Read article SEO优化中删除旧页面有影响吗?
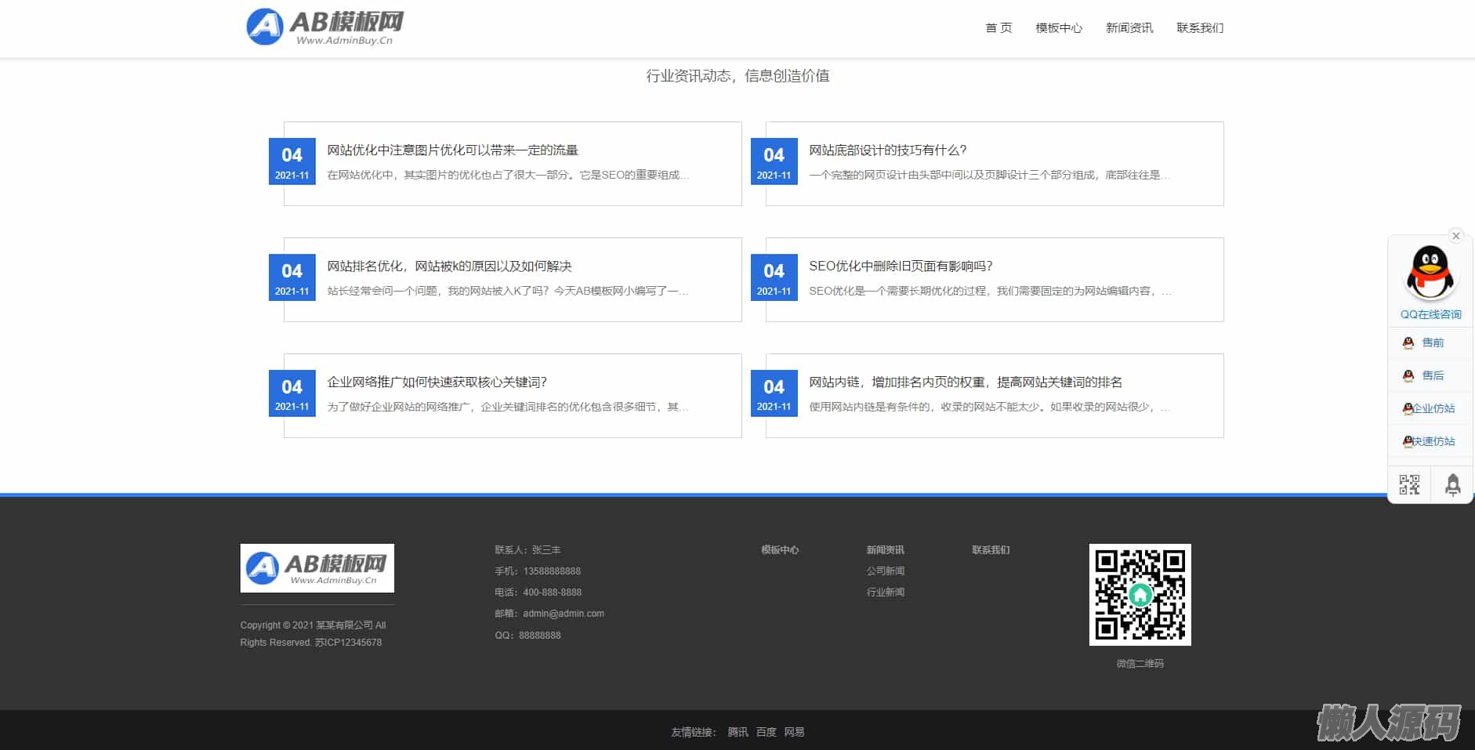The image size is (1475, 750). coord(901,266)
